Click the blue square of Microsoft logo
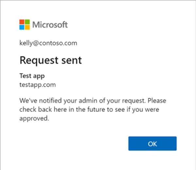Image resolution: width=196 pixels, height=170 pixels. [22, 27]
